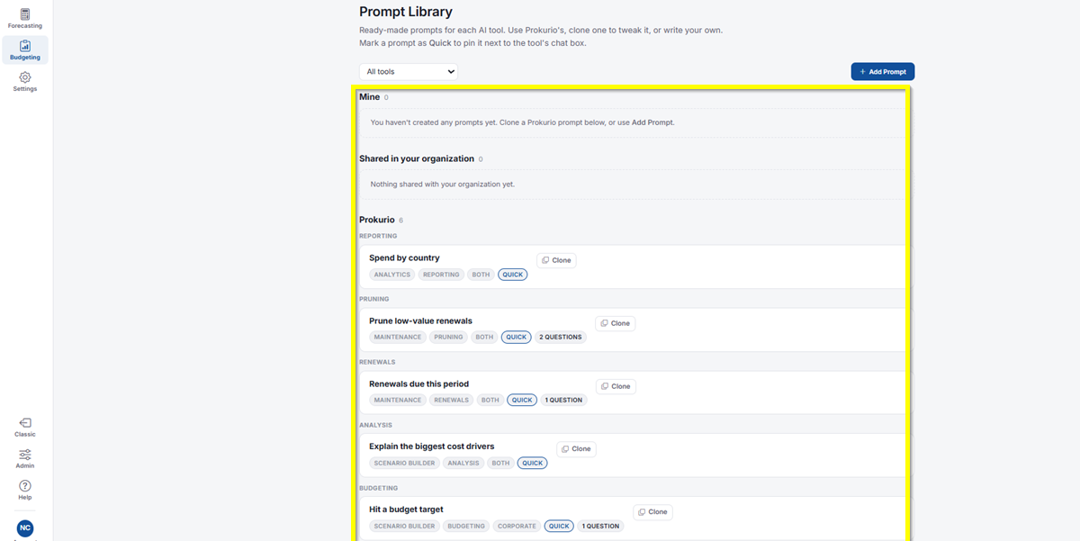Image resolution: width=1080 pixels, height=541 pixels.
Task: Open the Forecasting sidebar icon
Action: [x=25, y=18]
